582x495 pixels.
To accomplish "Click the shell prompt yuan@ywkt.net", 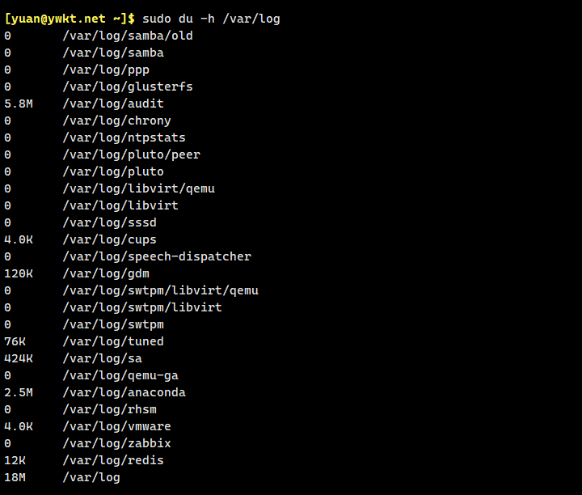I will point(70,19).
